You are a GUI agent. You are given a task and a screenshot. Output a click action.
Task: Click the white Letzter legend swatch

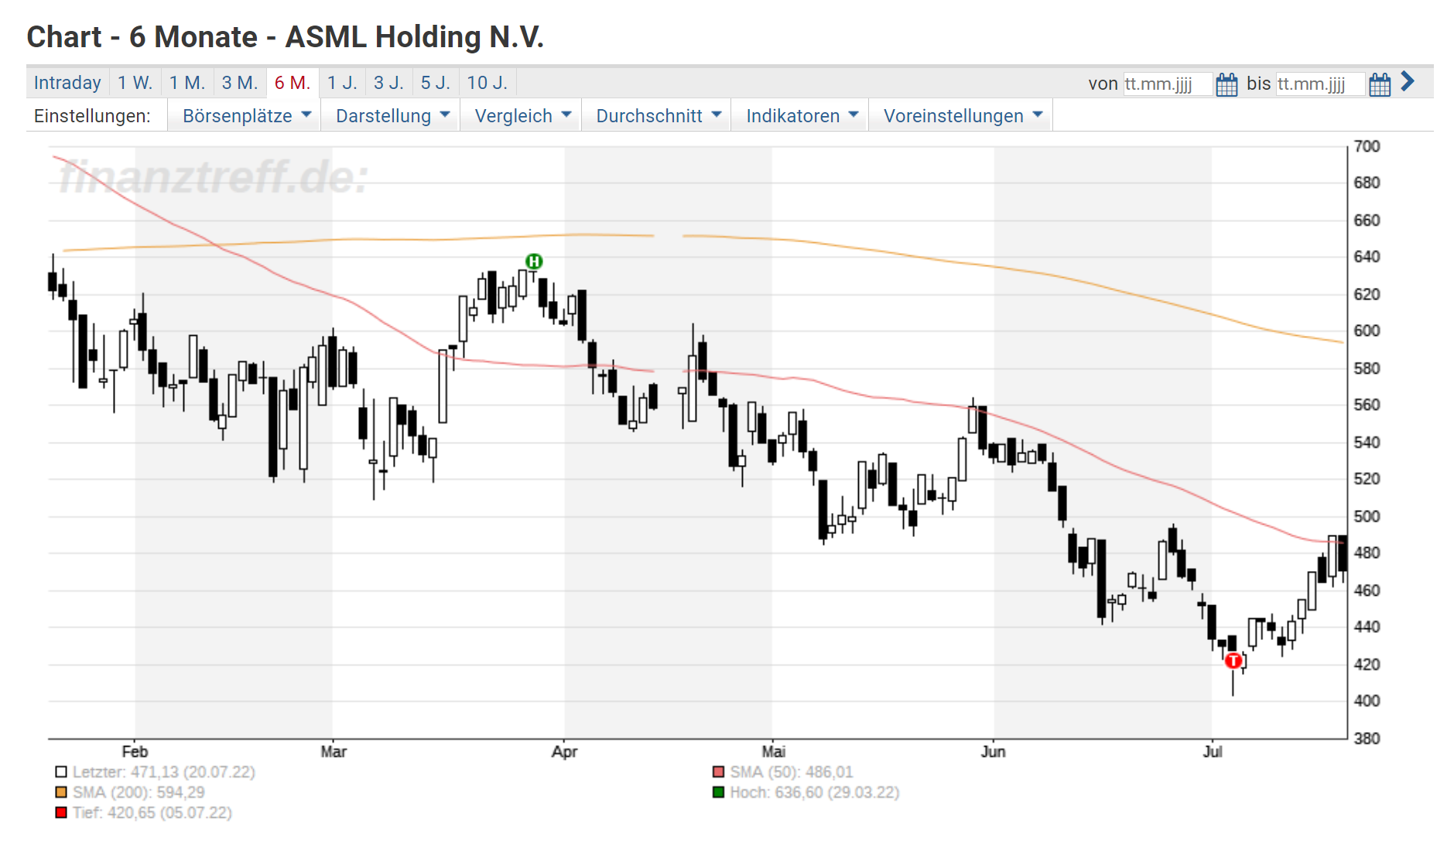(61, 771)
